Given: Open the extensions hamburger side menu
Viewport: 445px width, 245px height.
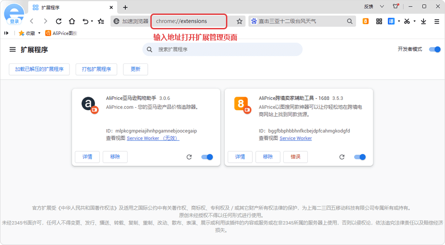Looking at the screenshot, I should click(x=13, y=49).
